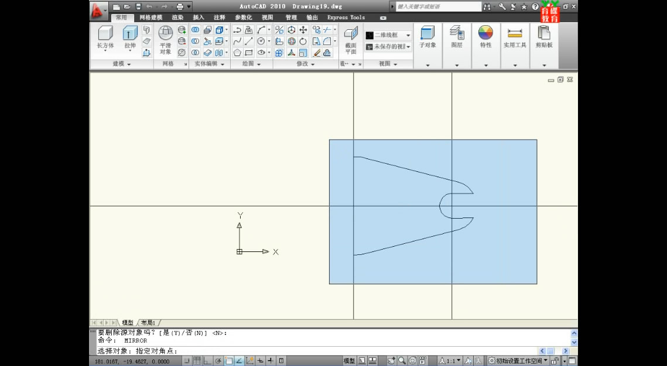The height and width of the screenshot is (366, 667).
Task: Switch to the 参数化 ribbon tab
Action: pyautogui.click(x=244, y=18)
